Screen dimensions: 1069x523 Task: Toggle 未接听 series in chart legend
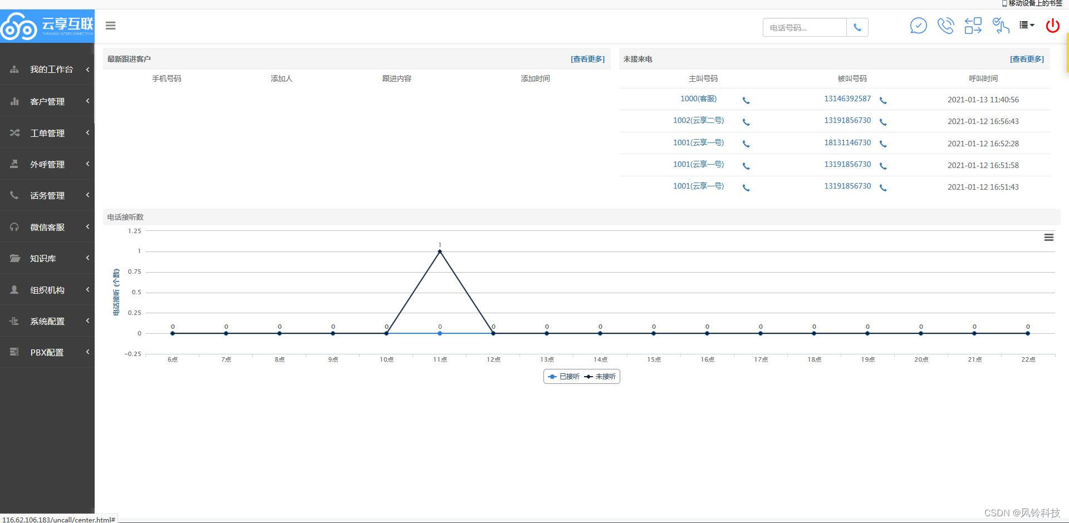(x=600, y=377)
